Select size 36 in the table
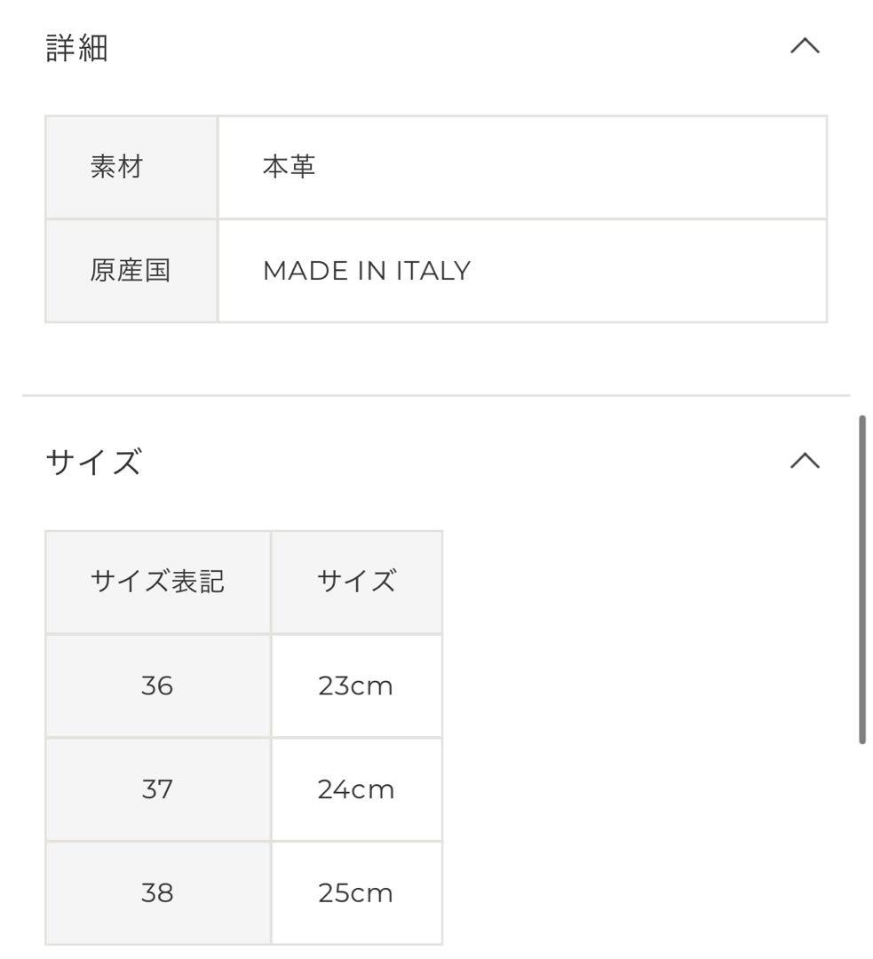Viewport: 873px width, 959px height. (157, 686)
